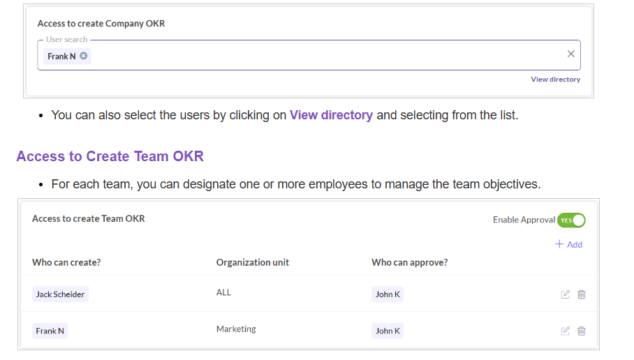The width and height of the screenshot is (634, 360).
Task: Delete the Frank N Marketing row
Action: 582,331
